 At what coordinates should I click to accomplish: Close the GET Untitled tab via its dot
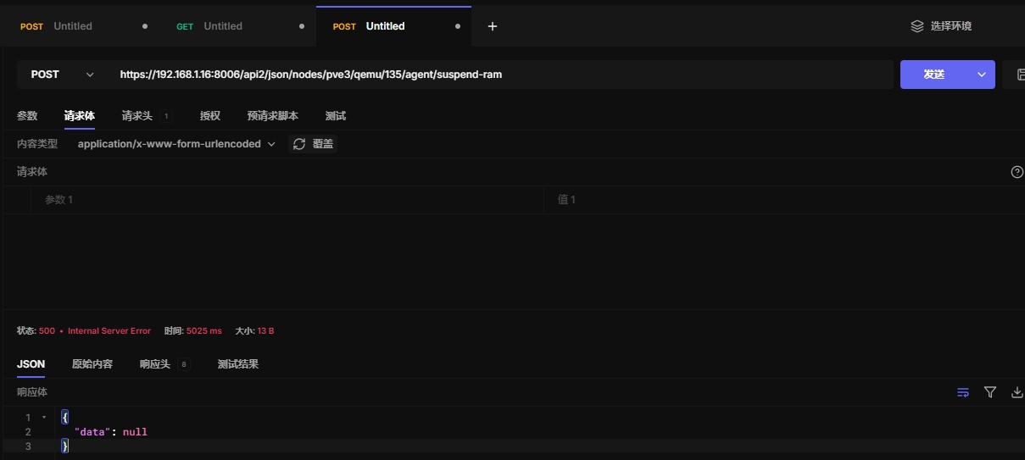302,26
